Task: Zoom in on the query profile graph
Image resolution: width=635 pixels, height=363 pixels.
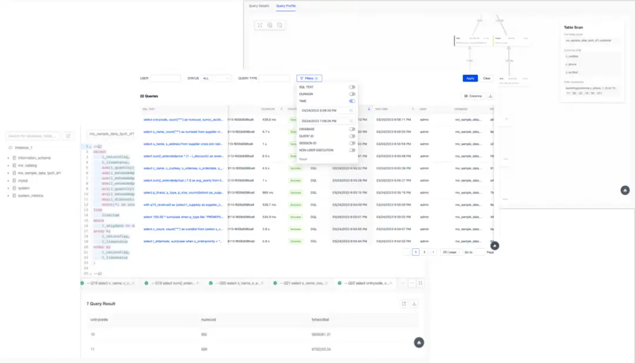Action: [270, 25]
